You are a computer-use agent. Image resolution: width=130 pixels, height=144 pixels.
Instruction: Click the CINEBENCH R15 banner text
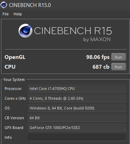tap(73, 31)
